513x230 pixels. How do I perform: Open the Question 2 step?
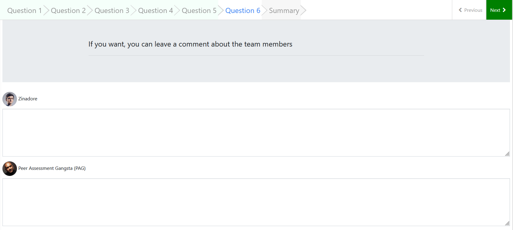pos(68,11)
